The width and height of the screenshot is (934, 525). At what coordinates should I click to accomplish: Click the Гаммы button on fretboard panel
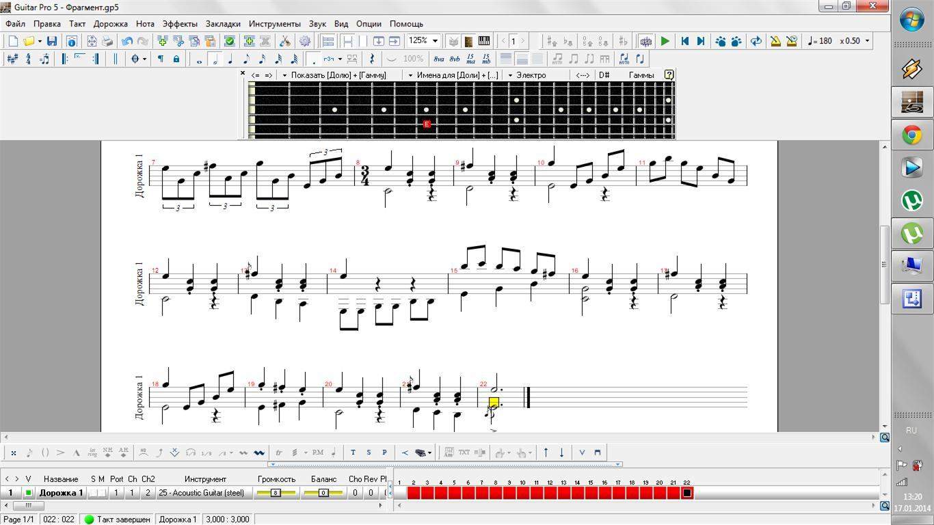click(641, 75)
